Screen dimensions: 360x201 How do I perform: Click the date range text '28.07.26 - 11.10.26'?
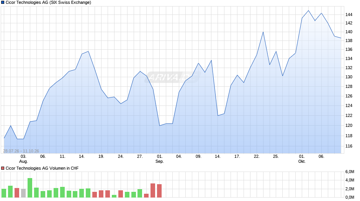click(x=21, y=151)
